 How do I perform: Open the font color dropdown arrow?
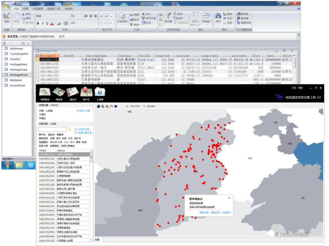pos(55,23)
